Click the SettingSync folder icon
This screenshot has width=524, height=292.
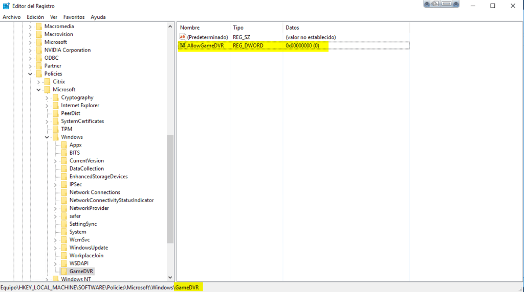[x=64, y=224]
